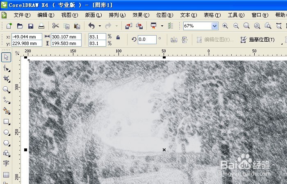Select the Text tool
The height and width of the screenshot is (184, 287).
click(x=6, y=163)
